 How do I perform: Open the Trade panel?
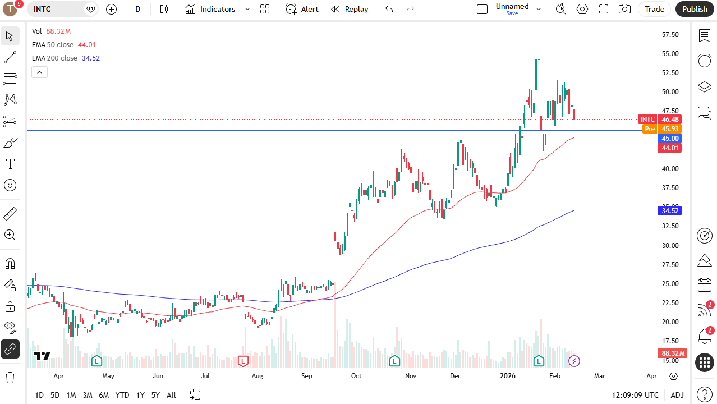click(654, 9)
